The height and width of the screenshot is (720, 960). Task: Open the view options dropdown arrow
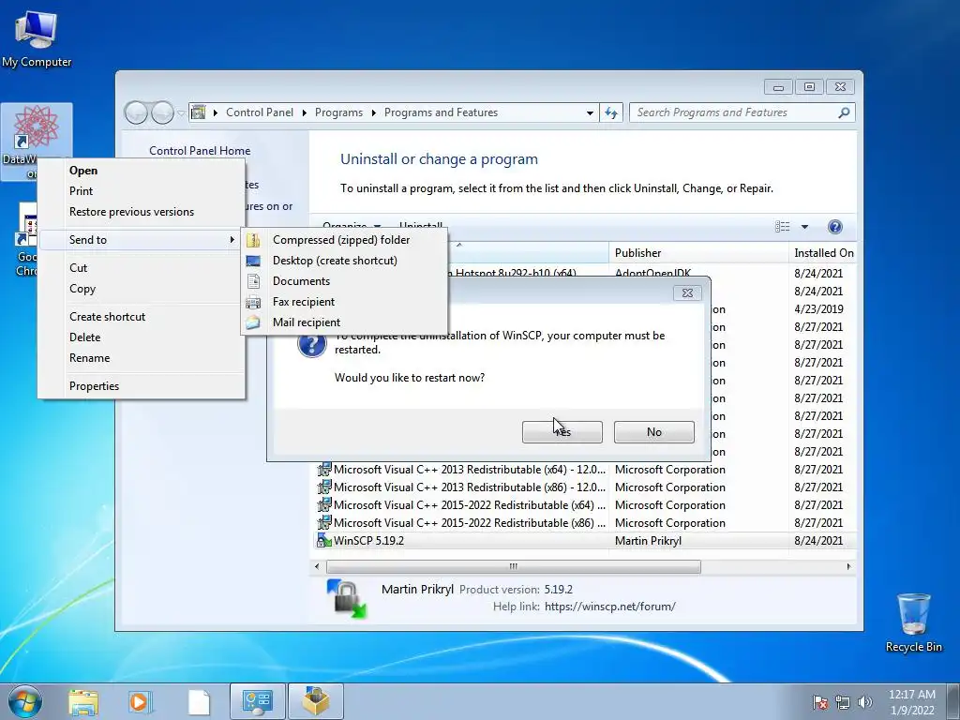(x=804, y=227)
